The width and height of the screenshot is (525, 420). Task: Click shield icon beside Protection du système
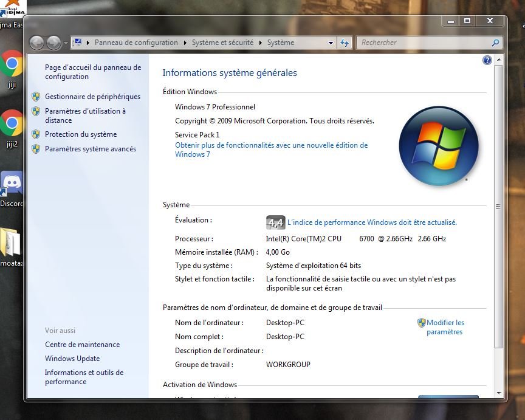pos(36,134)
